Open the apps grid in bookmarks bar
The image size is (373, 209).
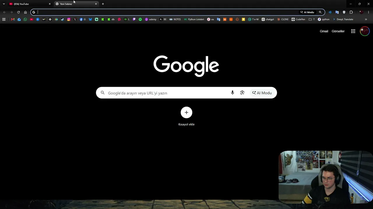(x=4, y=19)
